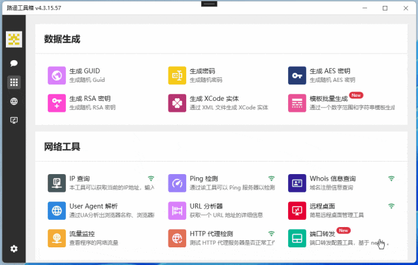Click the 数据生成 section heading
This screenshot has height=265, width=418.
coord(62,39)
